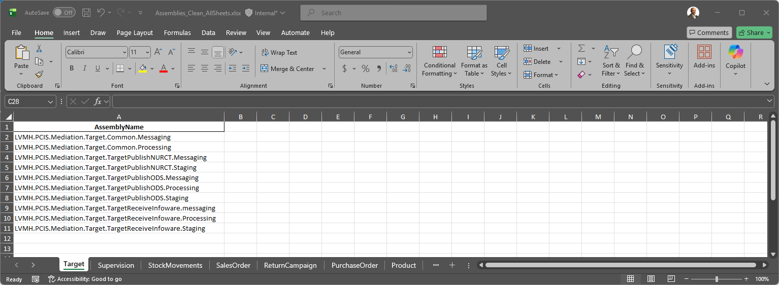Switch to Page Break Preview view
The image size is (779, 285).
[x=671, y=279]
